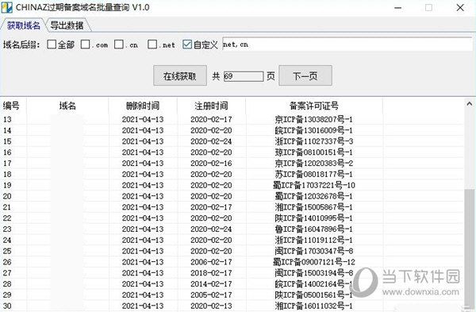The width and height of the screenshot is (476, 312).
Task: Select license 苏ICP备08018177号-1
Action: tap(314, 175)
